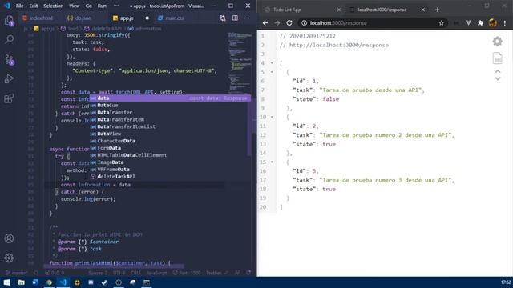Image resolution: width=513 pixels, height=288 pixels.
Task: Open the Chrome profile avatar
Action: tap(493, 23)
